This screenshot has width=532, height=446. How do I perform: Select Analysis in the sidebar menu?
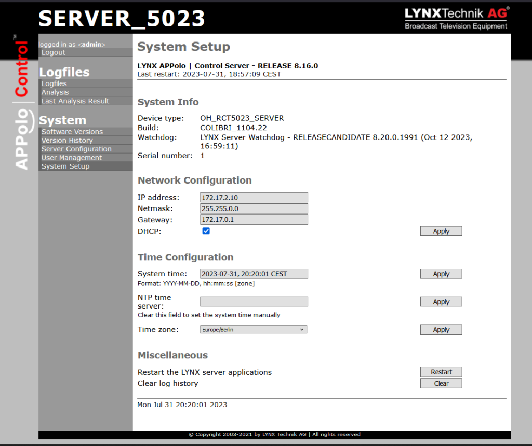(55, 92)
